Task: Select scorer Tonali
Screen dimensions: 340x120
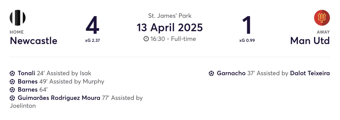Action: tap(26, 73)
